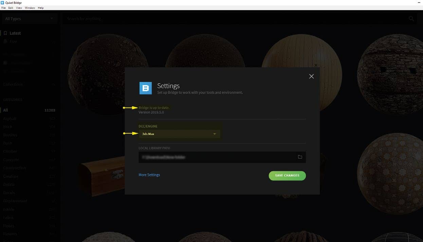Expand the All Types dropdown

coord(29,19)
